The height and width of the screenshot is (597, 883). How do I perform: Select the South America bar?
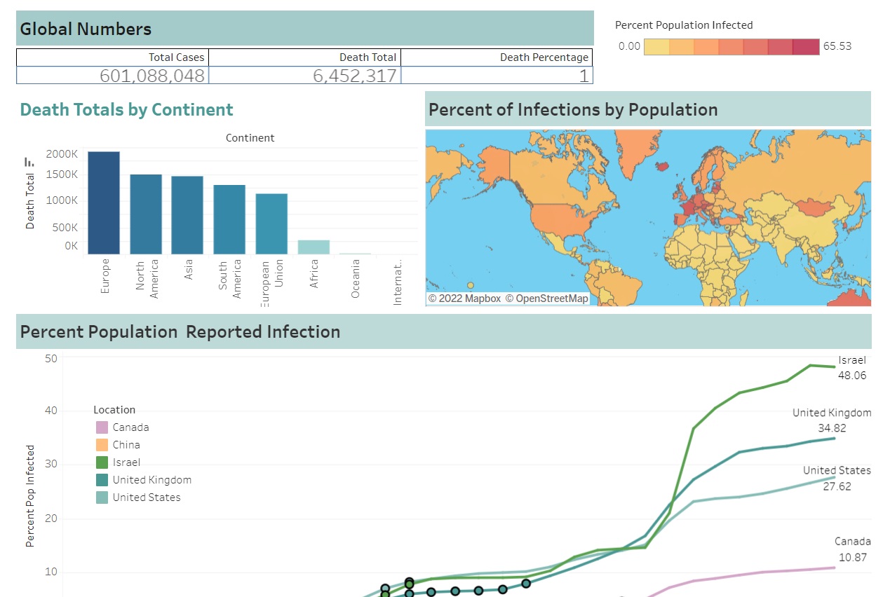[229, 219]
